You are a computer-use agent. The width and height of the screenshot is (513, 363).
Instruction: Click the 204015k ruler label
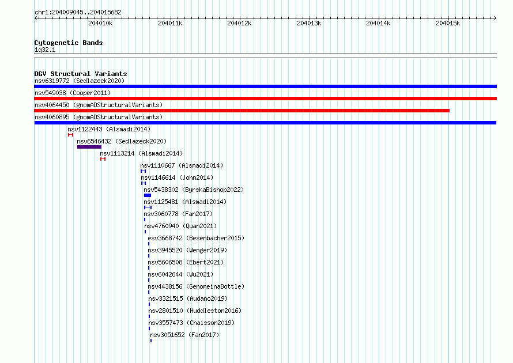pos(448,23)
